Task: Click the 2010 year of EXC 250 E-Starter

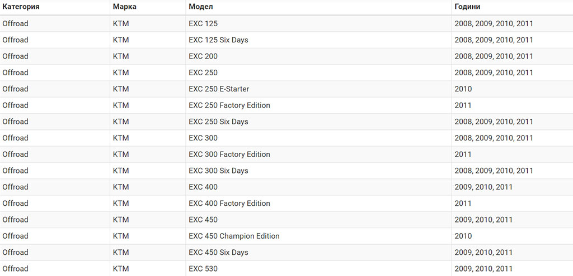Action: coord(463,89)
